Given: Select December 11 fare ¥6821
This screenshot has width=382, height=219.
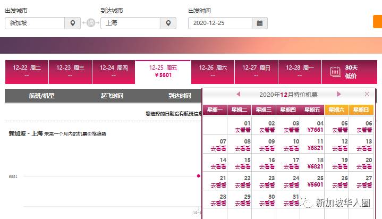Looking at the screenshot, I should (x=315, y=148).
